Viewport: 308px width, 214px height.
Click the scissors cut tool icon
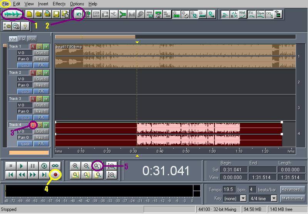[87, 14]
